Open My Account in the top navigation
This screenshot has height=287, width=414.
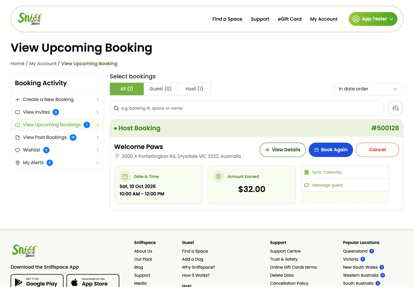coord(324,19)
